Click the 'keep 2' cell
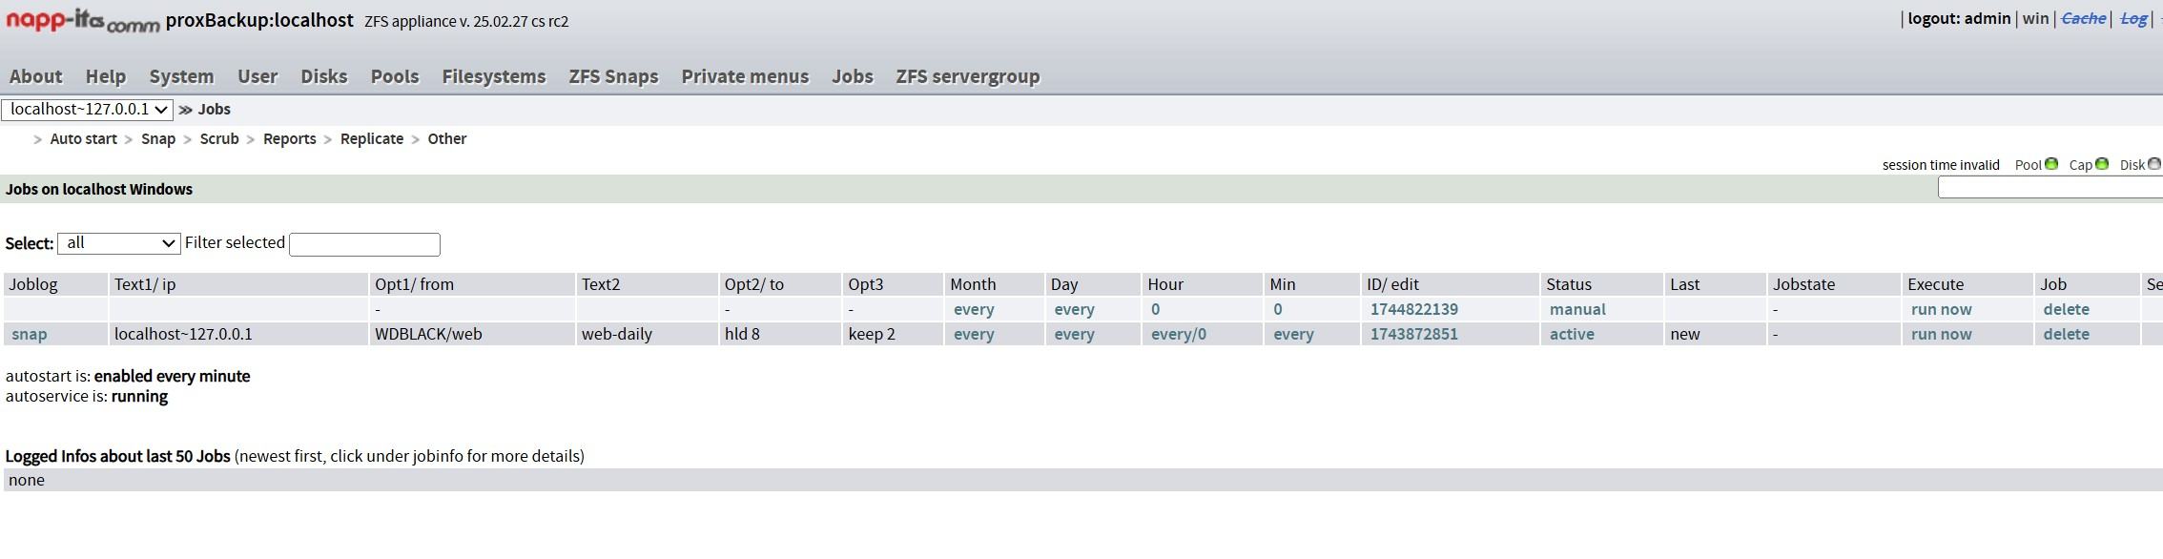The height and width of the screenshot is (559, 2163). tap(892, 335)
